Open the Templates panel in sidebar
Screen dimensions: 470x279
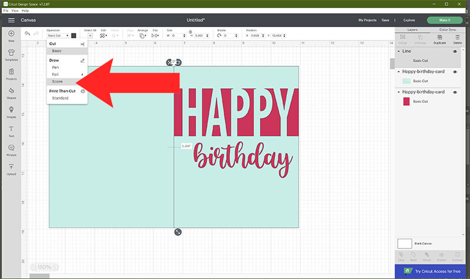pyautogui.click(x=11, y=54)
